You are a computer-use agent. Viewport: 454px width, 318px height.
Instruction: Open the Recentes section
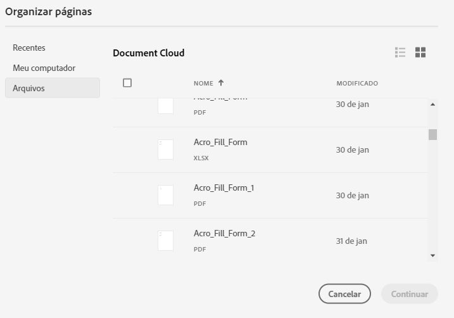(29, 48)
